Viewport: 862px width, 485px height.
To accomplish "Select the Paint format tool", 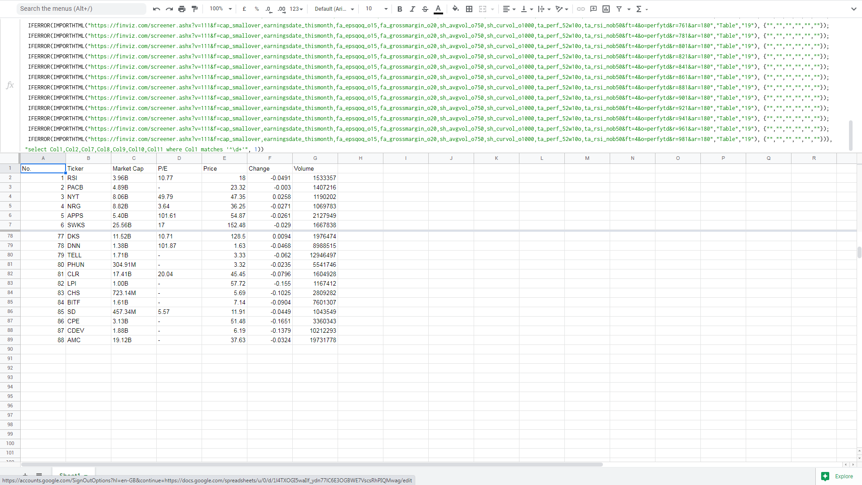I will coord(195,9).
